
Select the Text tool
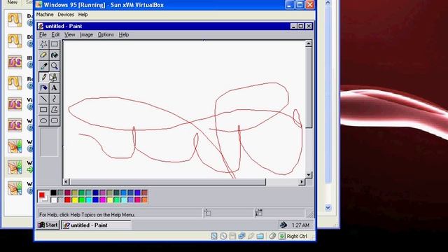pyautogui.click(x=55, y=87)
